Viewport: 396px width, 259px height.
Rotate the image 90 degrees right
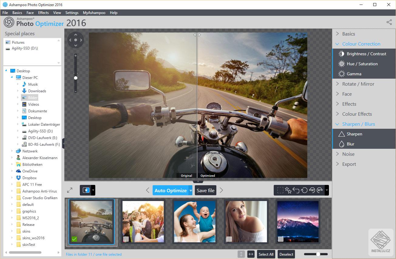click(x=320, y=190)
